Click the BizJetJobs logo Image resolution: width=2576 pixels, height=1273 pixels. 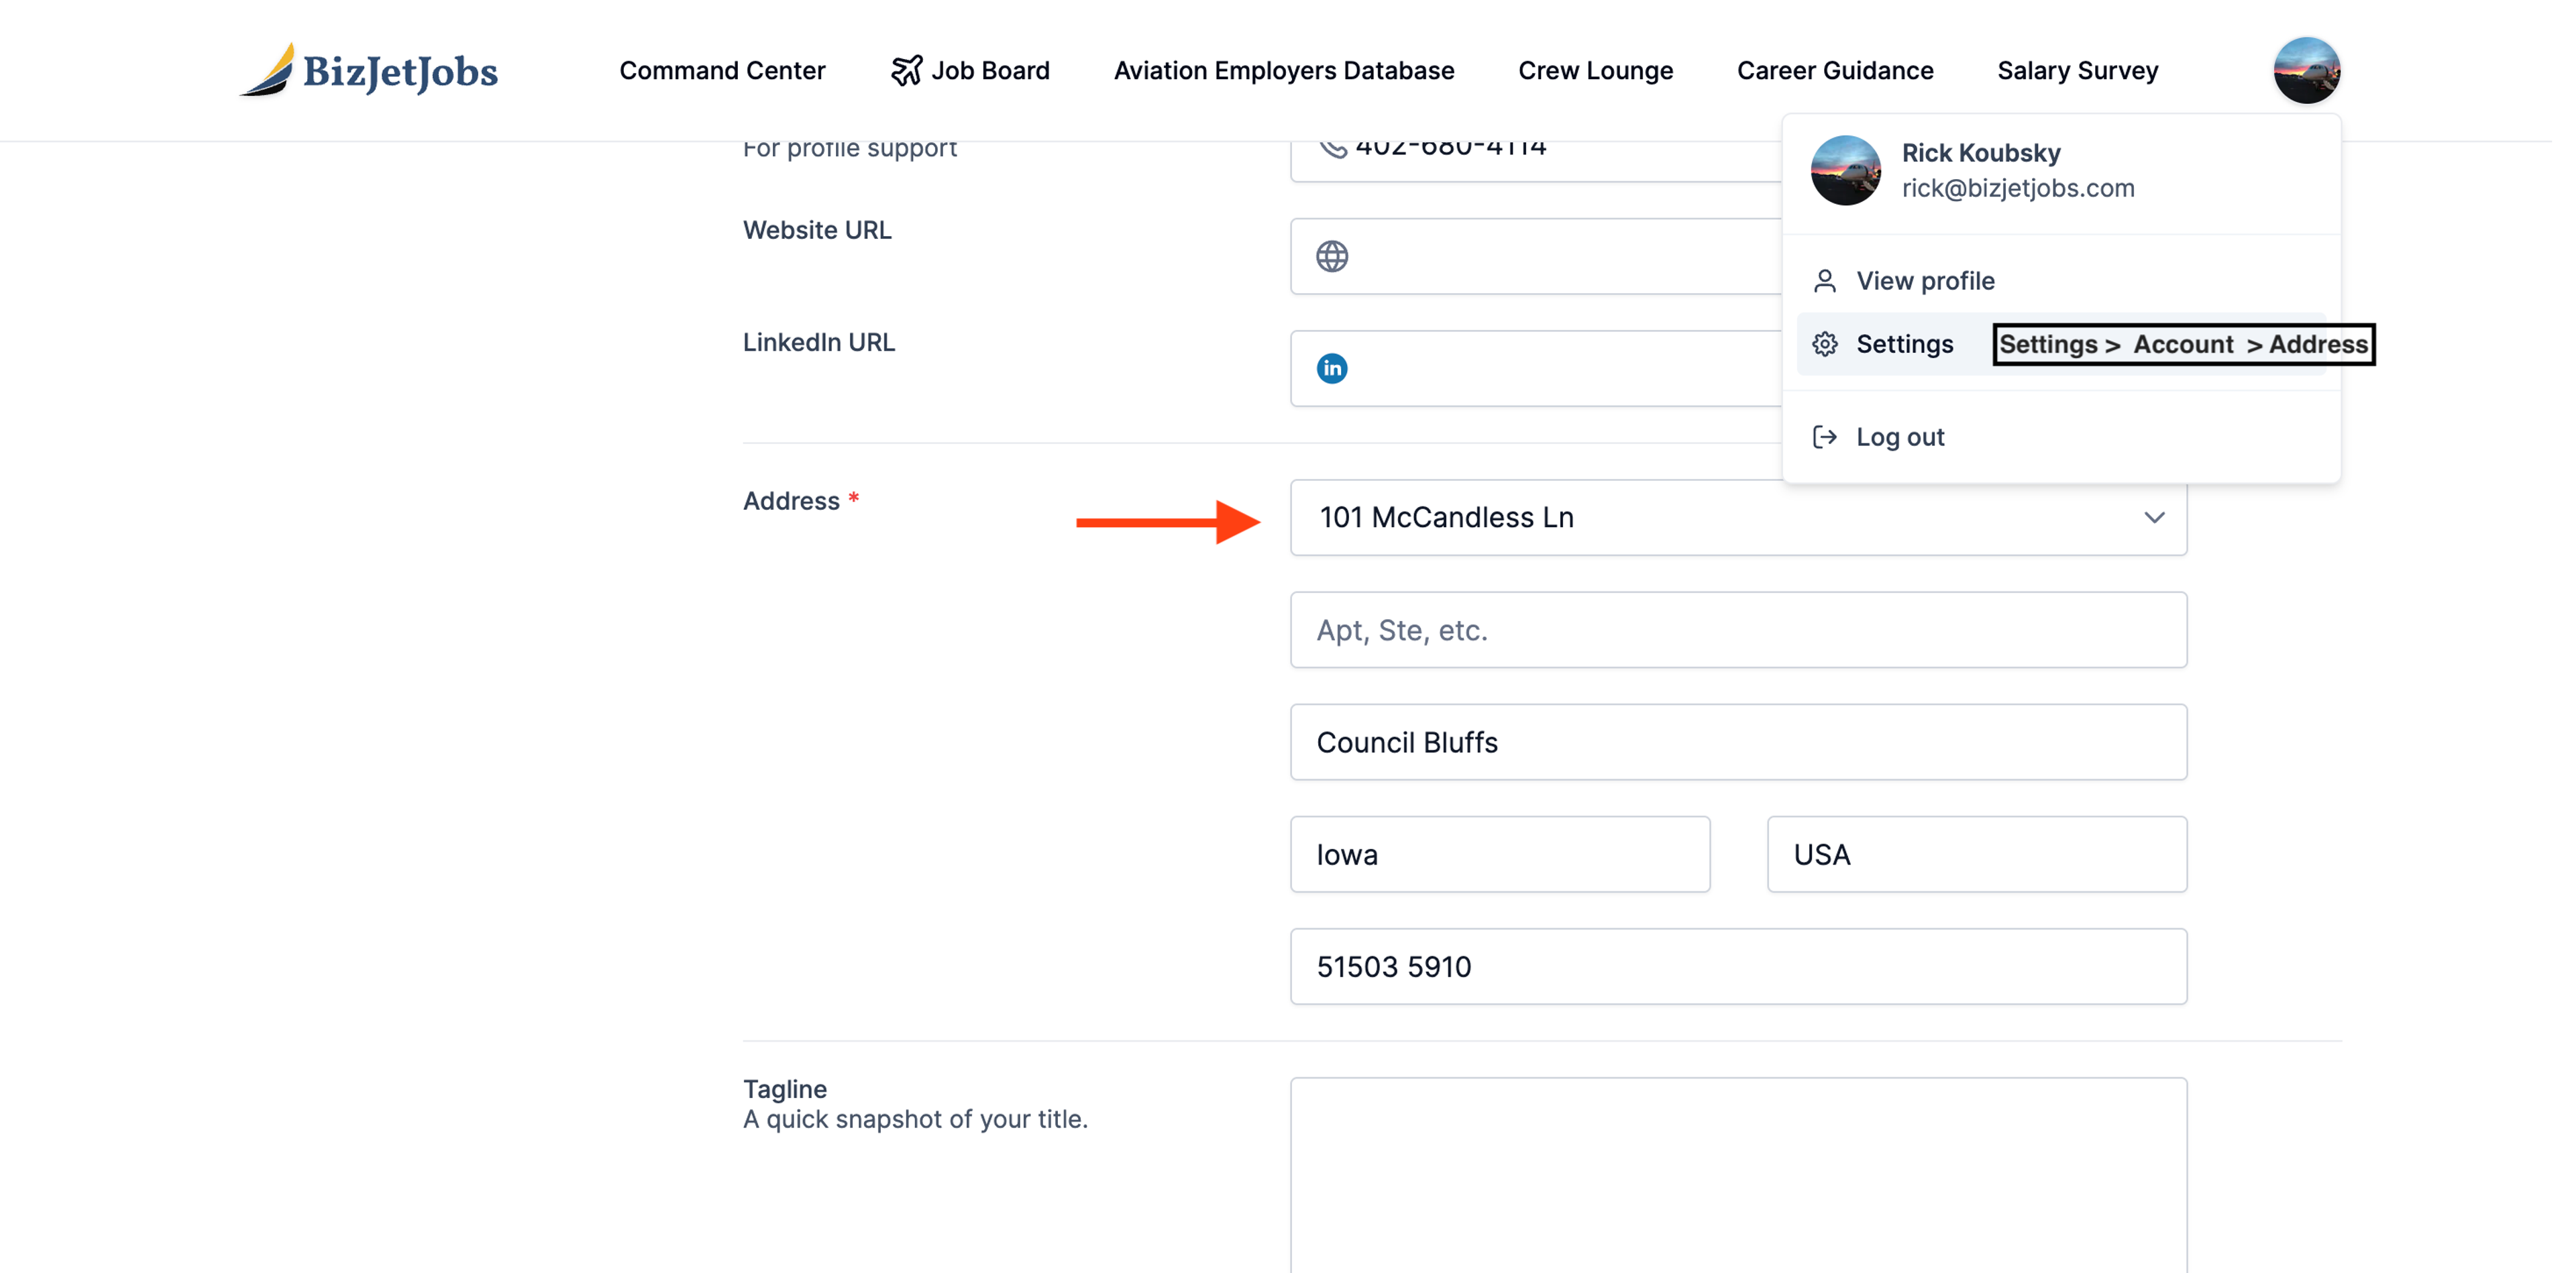(x=368, y=70)
